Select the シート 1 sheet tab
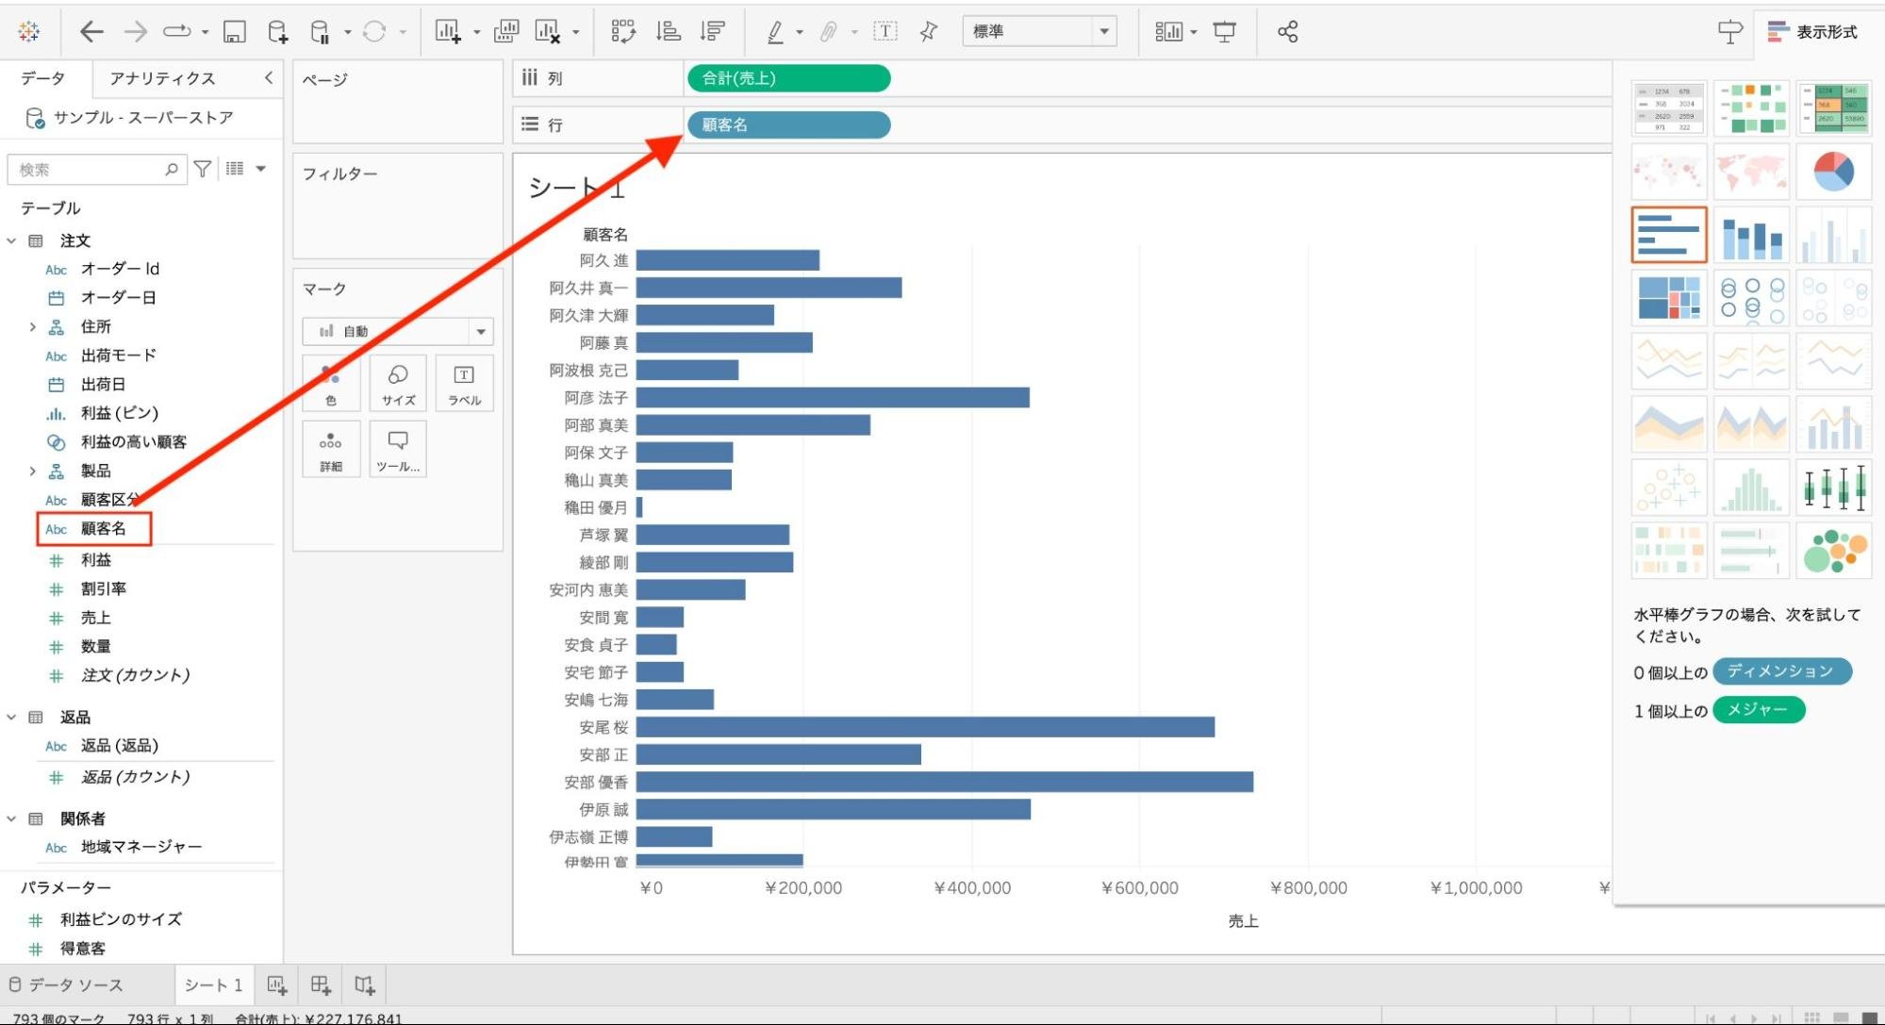 tap(213, 984)
